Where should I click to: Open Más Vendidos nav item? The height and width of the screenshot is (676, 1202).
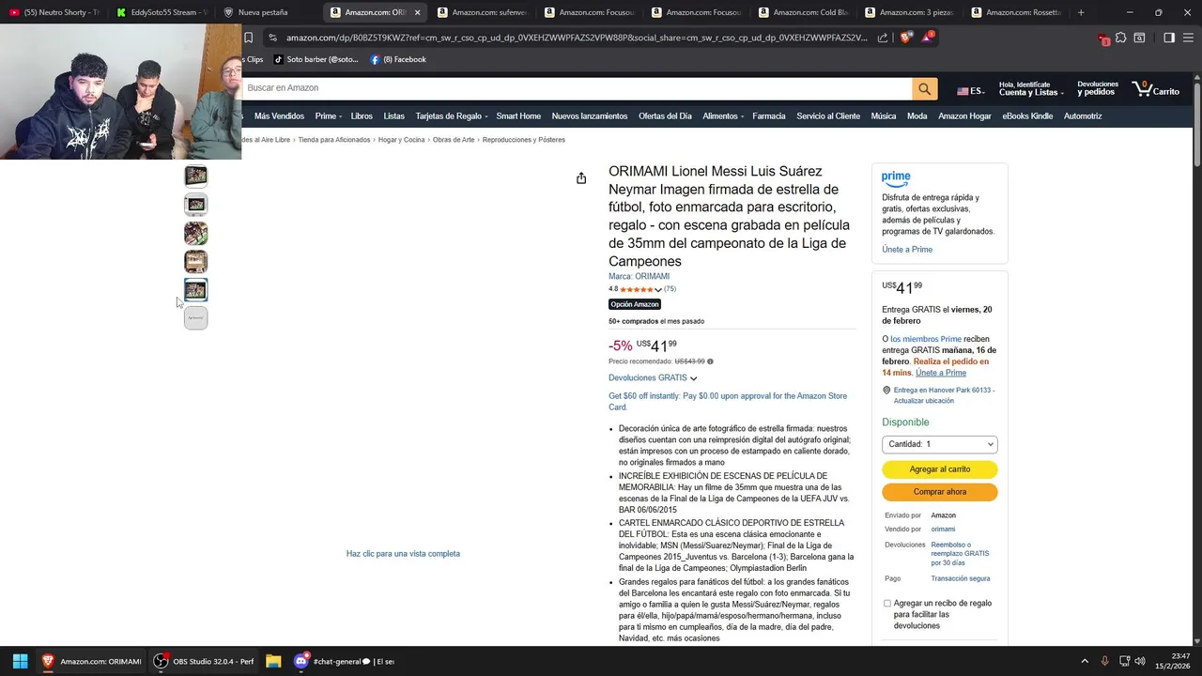click(x=279, y=116)
